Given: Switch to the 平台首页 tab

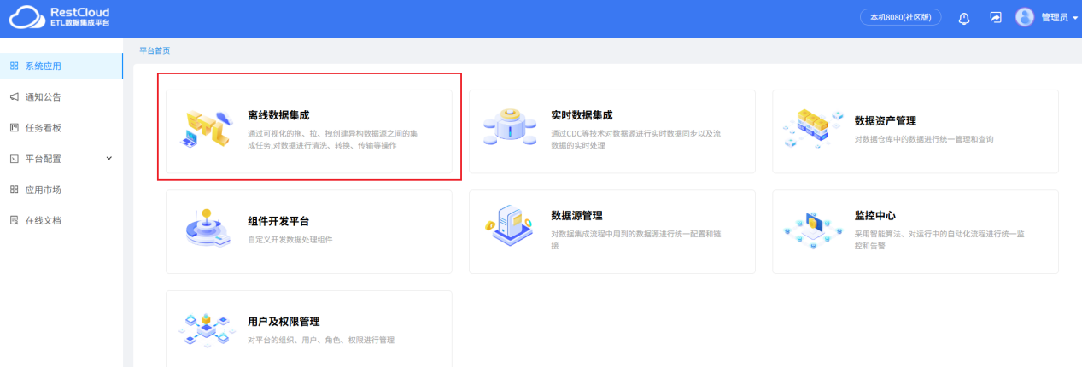Looking at the screenshot, I should 155,50.
